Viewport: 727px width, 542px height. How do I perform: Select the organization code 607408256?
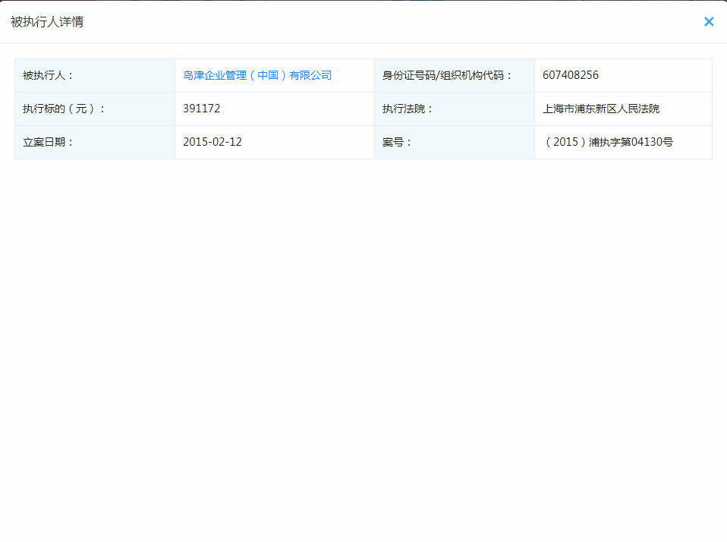[x=570, y=75]
